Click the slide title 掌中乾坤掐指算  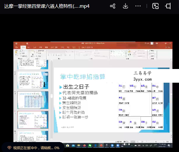tap(83, 77)
